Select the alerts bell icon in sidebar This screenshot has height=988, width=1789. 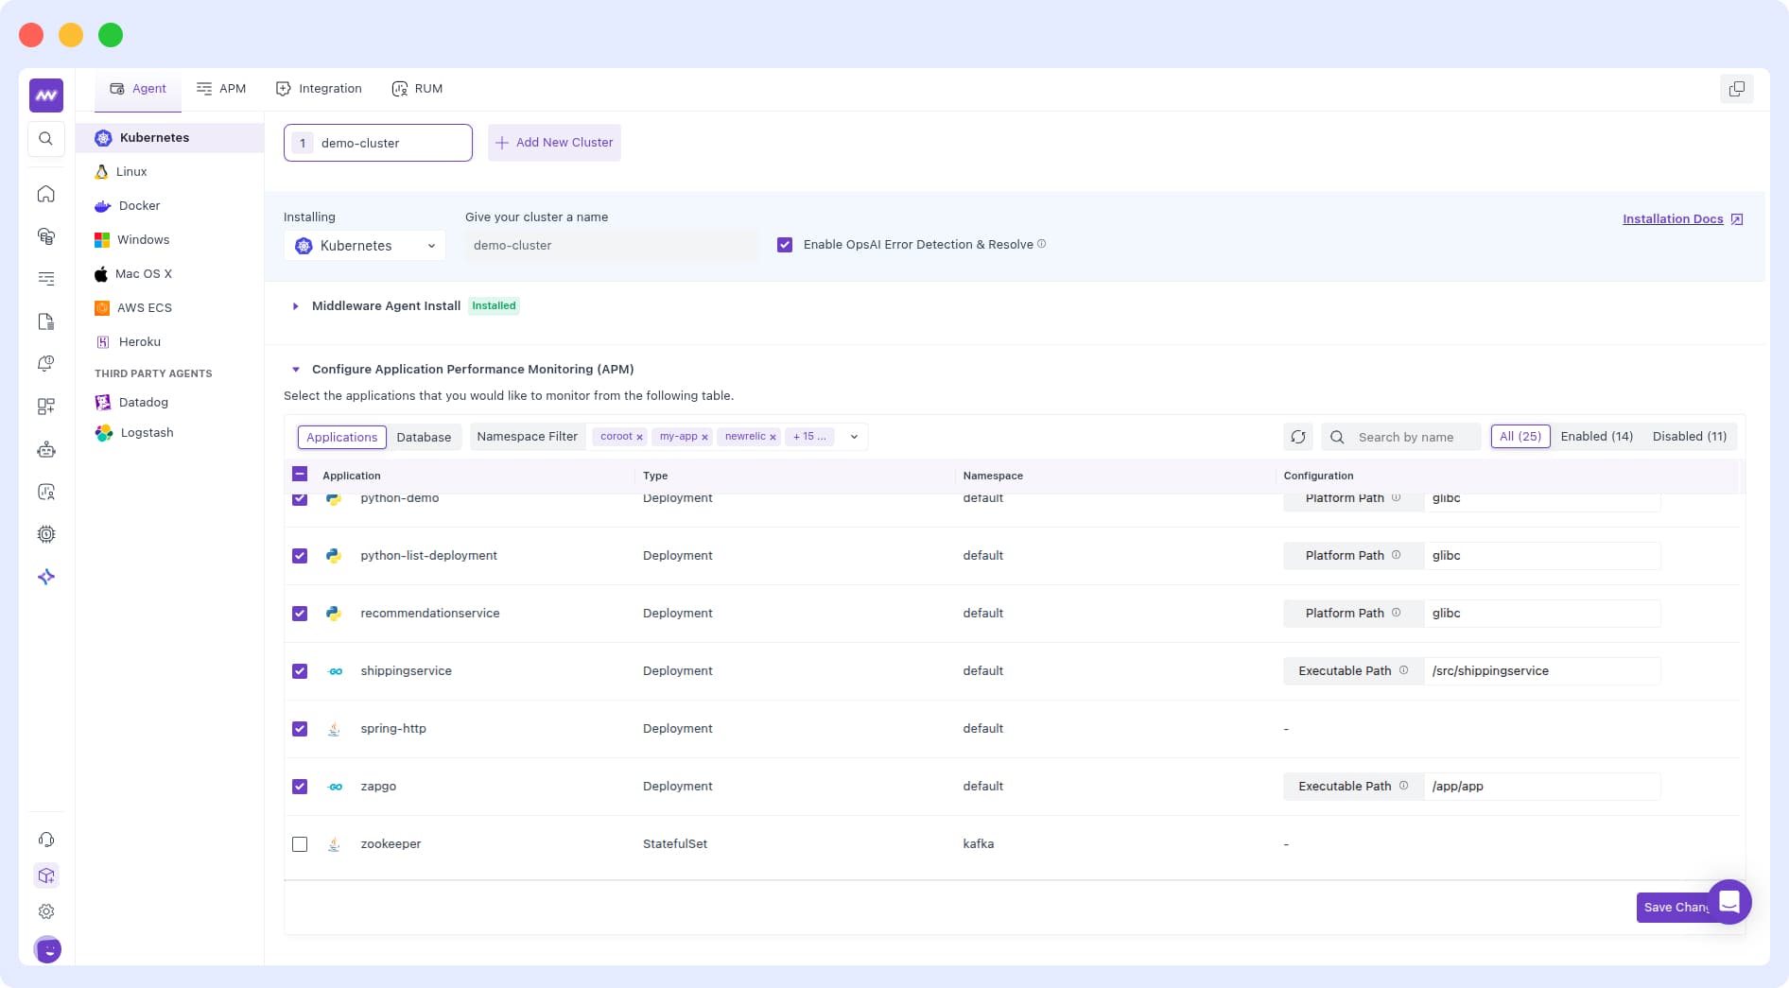point(45,363)
